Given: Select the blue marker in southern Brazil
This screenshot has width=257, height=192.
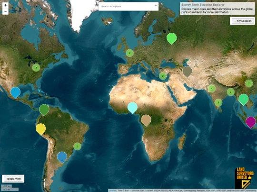Looking at the screenshot, I should point(62,157).
